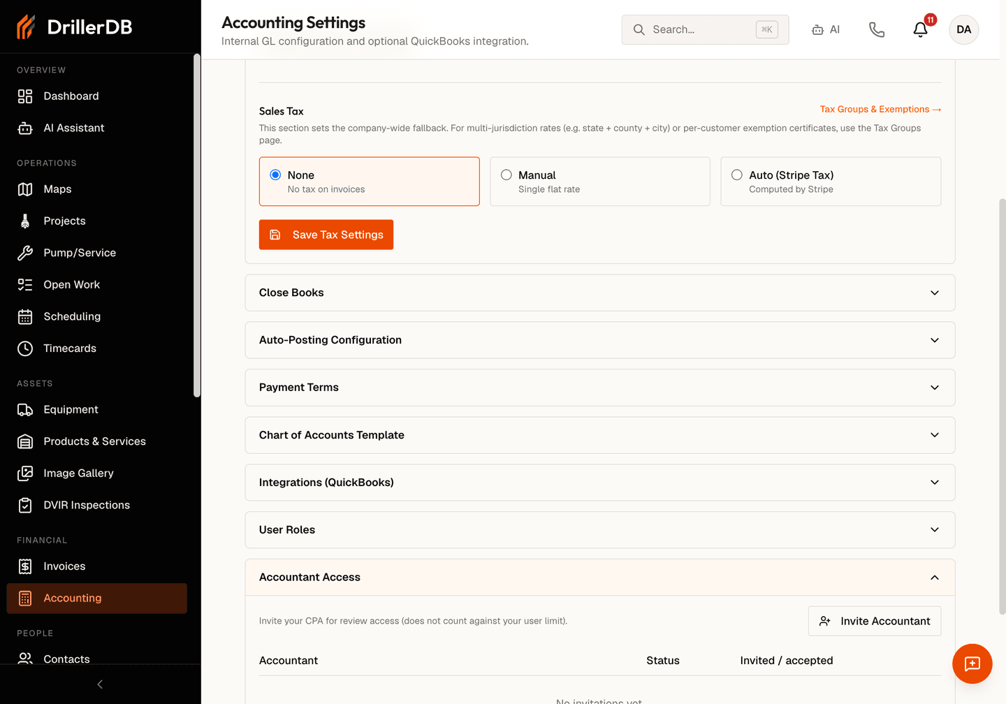Open the AI button in header
Screen dimensions: 1006x704
tap(826, 29)
